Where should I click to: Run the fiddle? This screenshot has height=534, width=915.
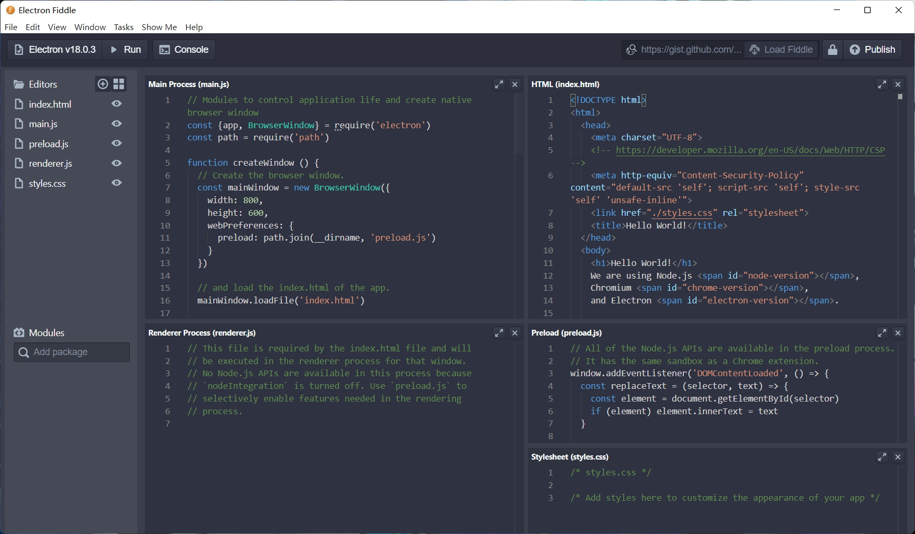tap(126, 50)
